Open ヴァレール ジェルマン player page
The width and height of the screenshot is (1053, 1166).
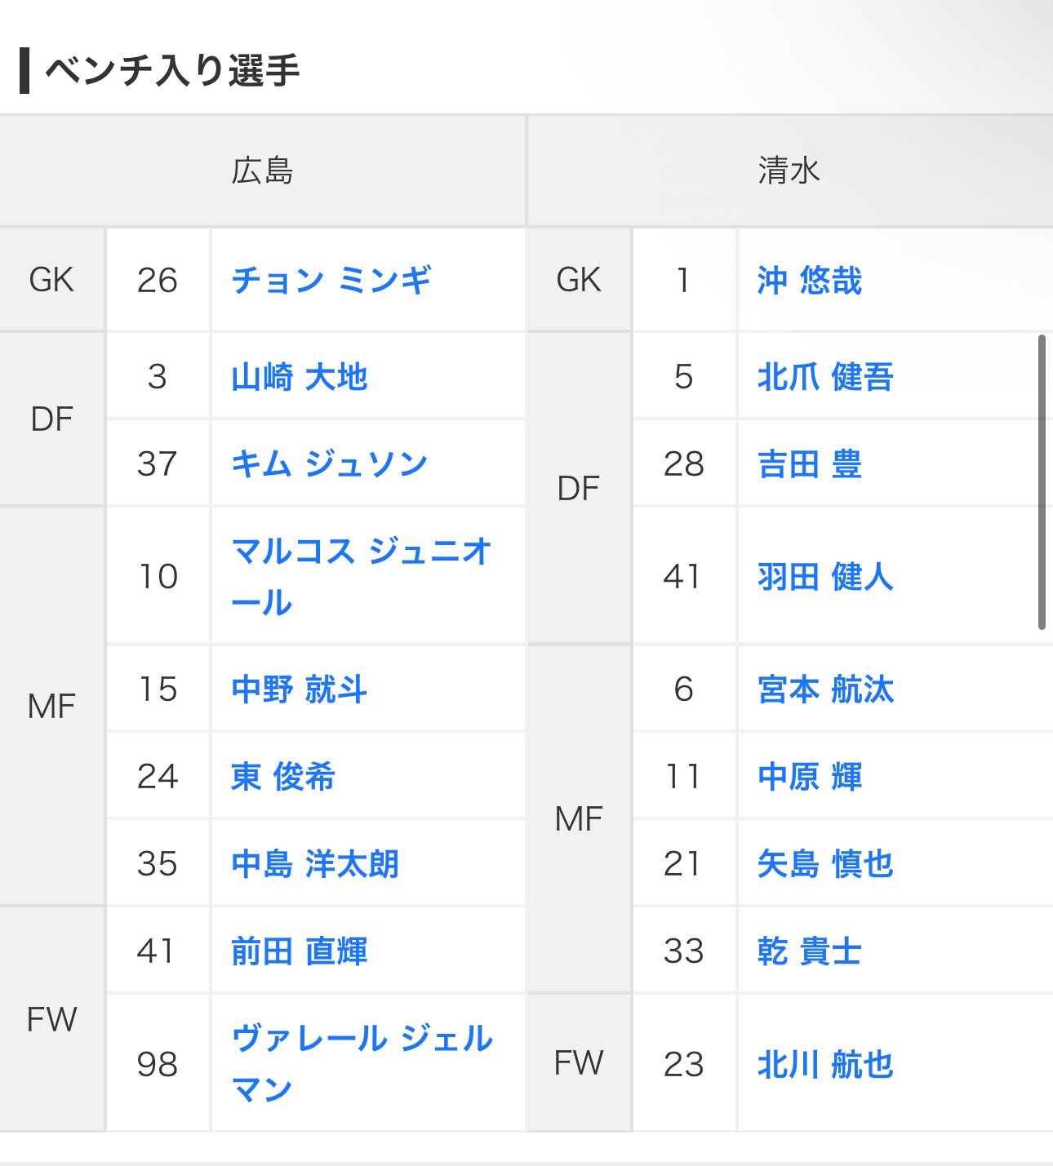[362, 1063]
